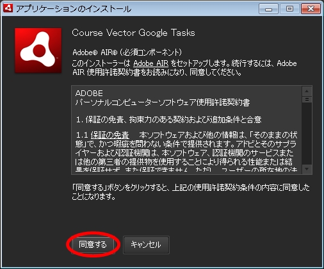Click the ADOBE heading in license text
Screen dimensions: 324x269
(89, 94)
